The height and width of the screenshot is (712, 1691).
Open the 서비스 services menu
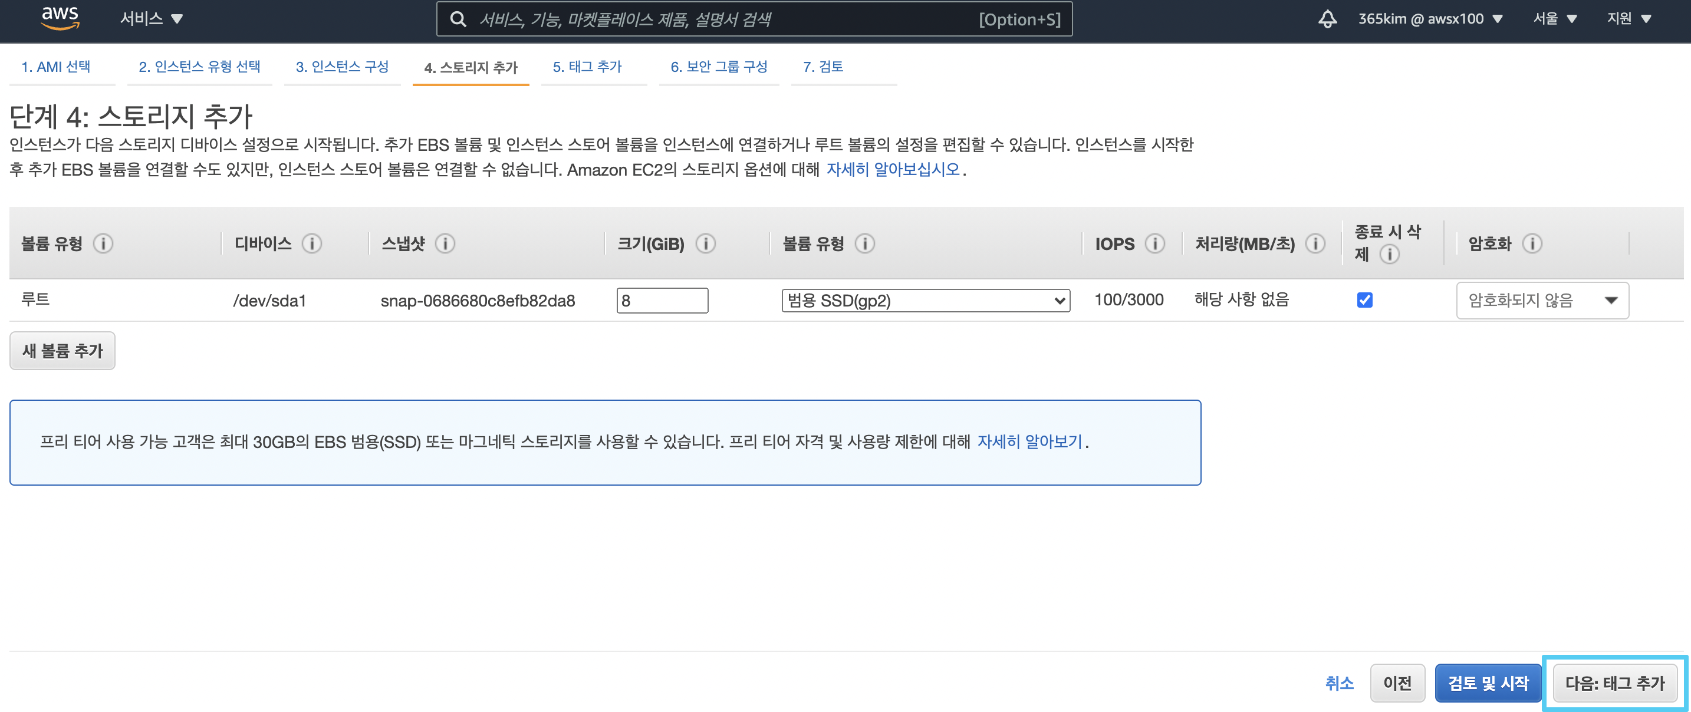151,19
